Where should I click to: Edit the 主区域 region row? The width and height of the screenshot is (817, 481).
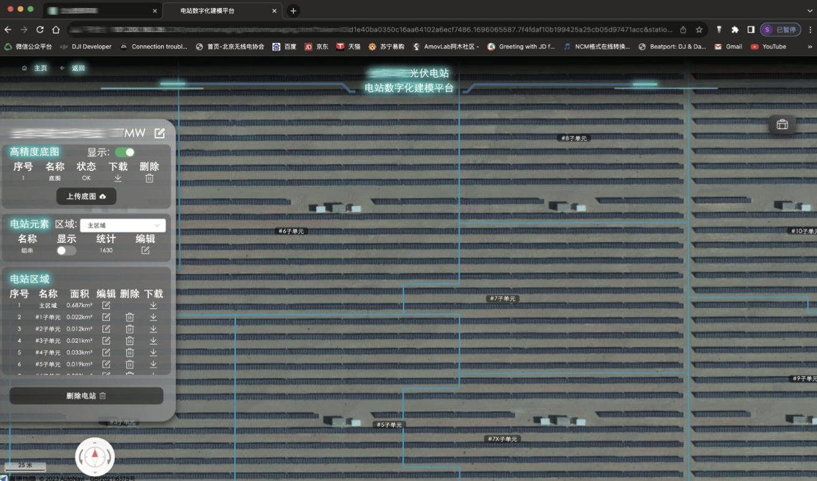click(106, 305)
